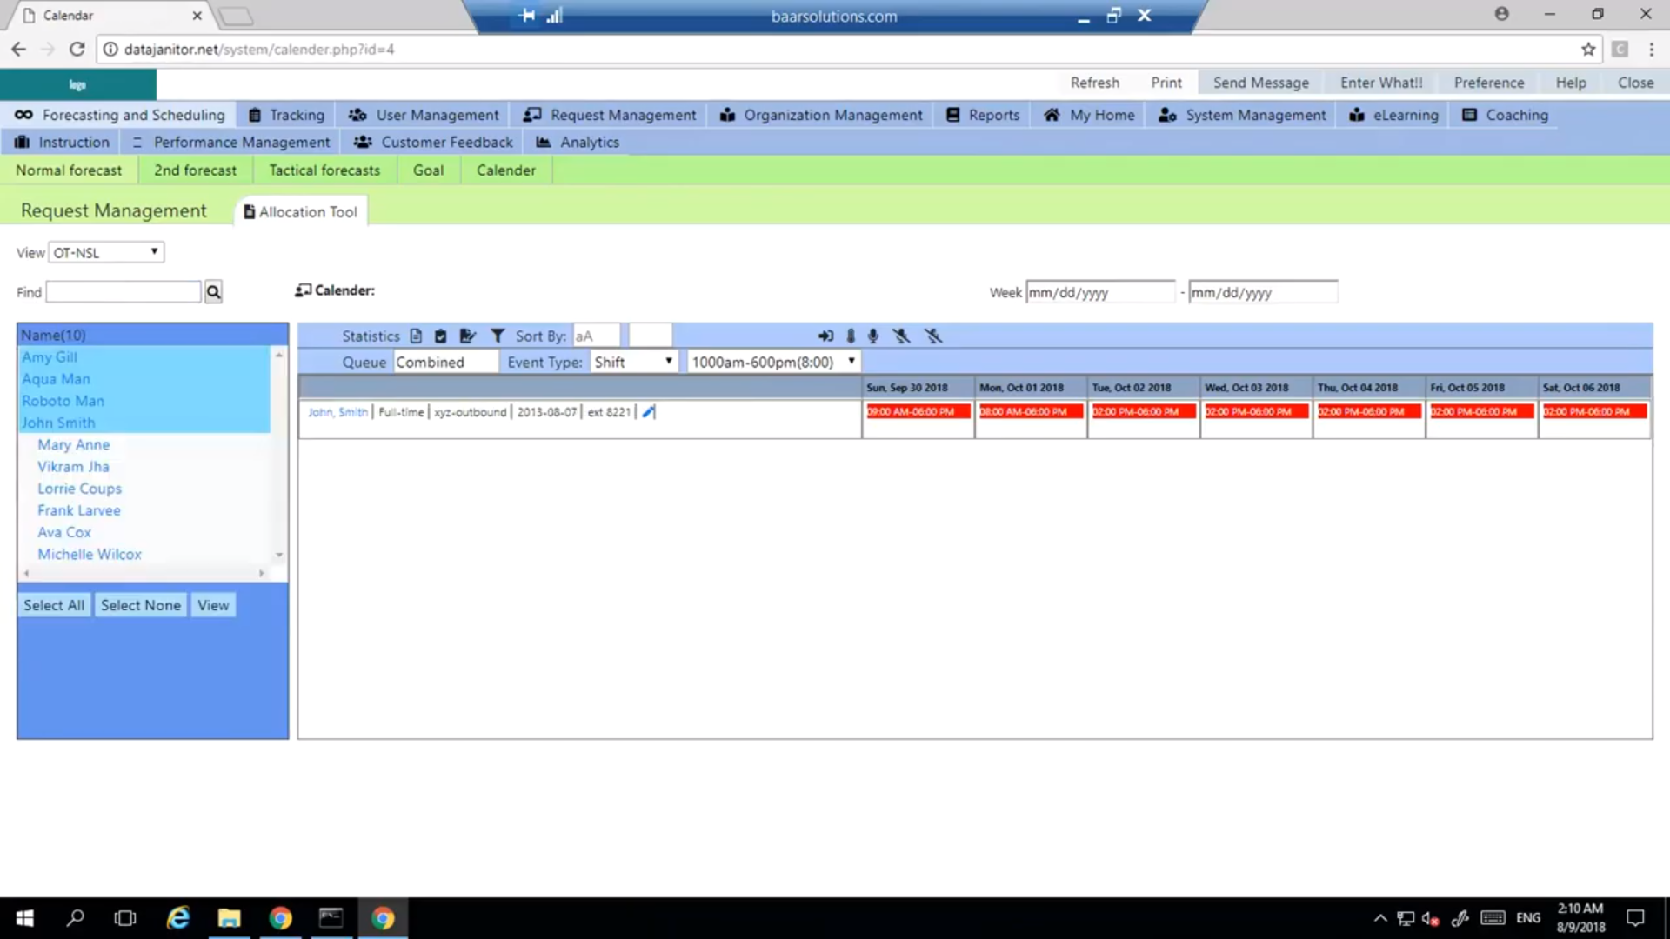
Task: Select Mary Anne in the name list
Action: 74,444
